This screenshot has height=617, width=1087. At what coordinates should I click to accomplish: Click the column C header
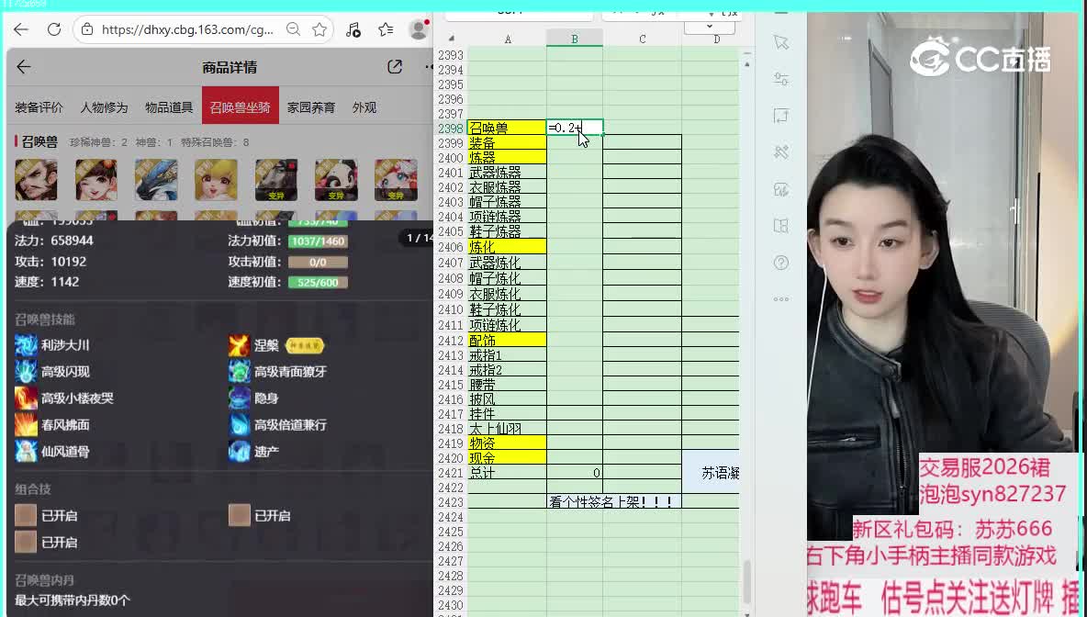pos(642,39)
